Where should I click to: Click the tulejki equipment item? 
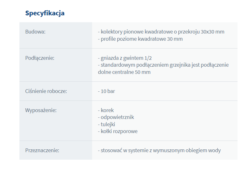108,124
